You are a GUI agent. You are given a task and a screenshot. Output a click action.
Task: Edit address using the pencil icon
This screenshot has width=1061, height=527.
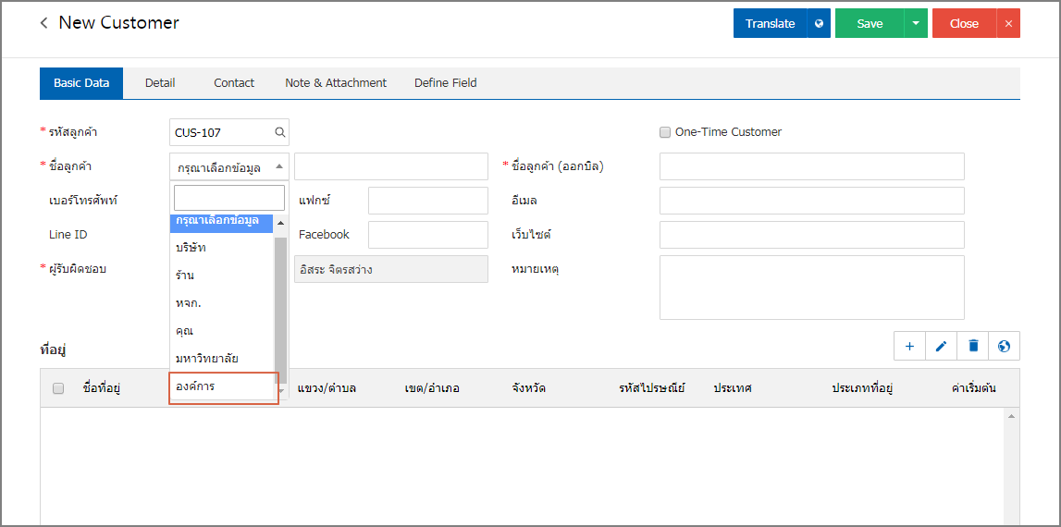click(942, 346)
